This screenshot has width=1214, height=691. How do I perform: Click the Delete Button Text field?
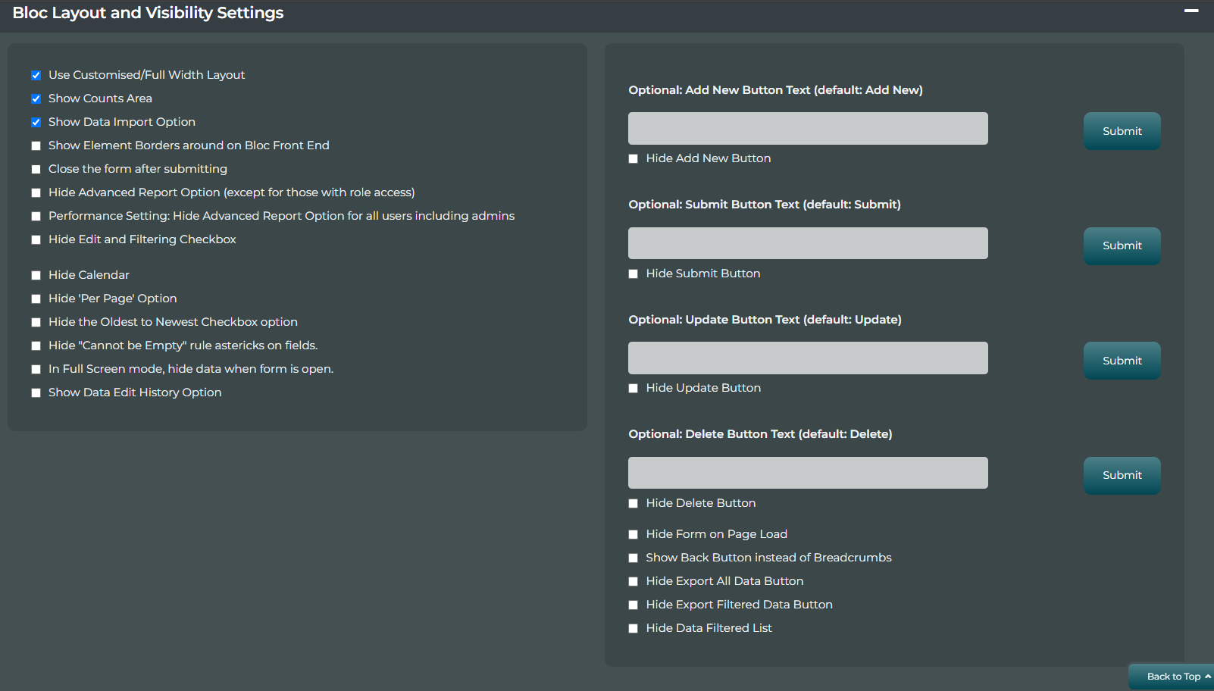coord(807,473)
